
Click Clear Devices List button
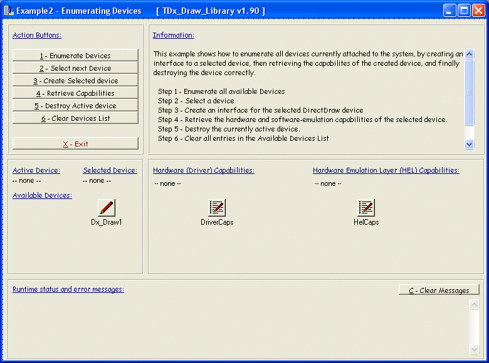click(75, 118)
